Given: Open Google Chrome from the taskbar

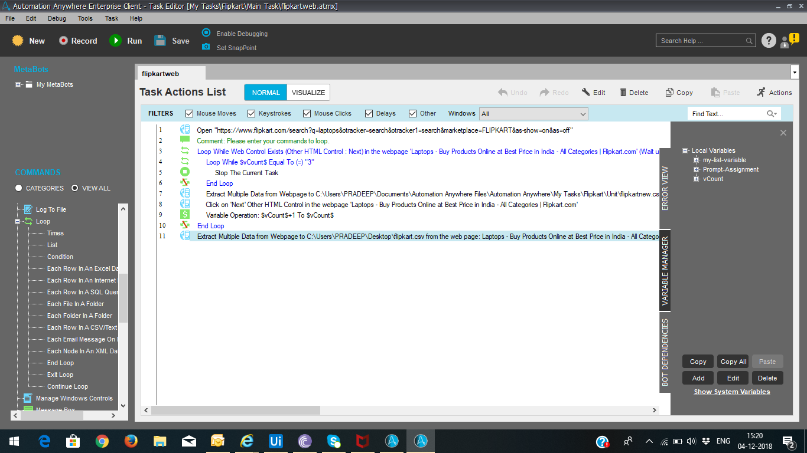Looking at the screenshot, I should click(102, 441).
